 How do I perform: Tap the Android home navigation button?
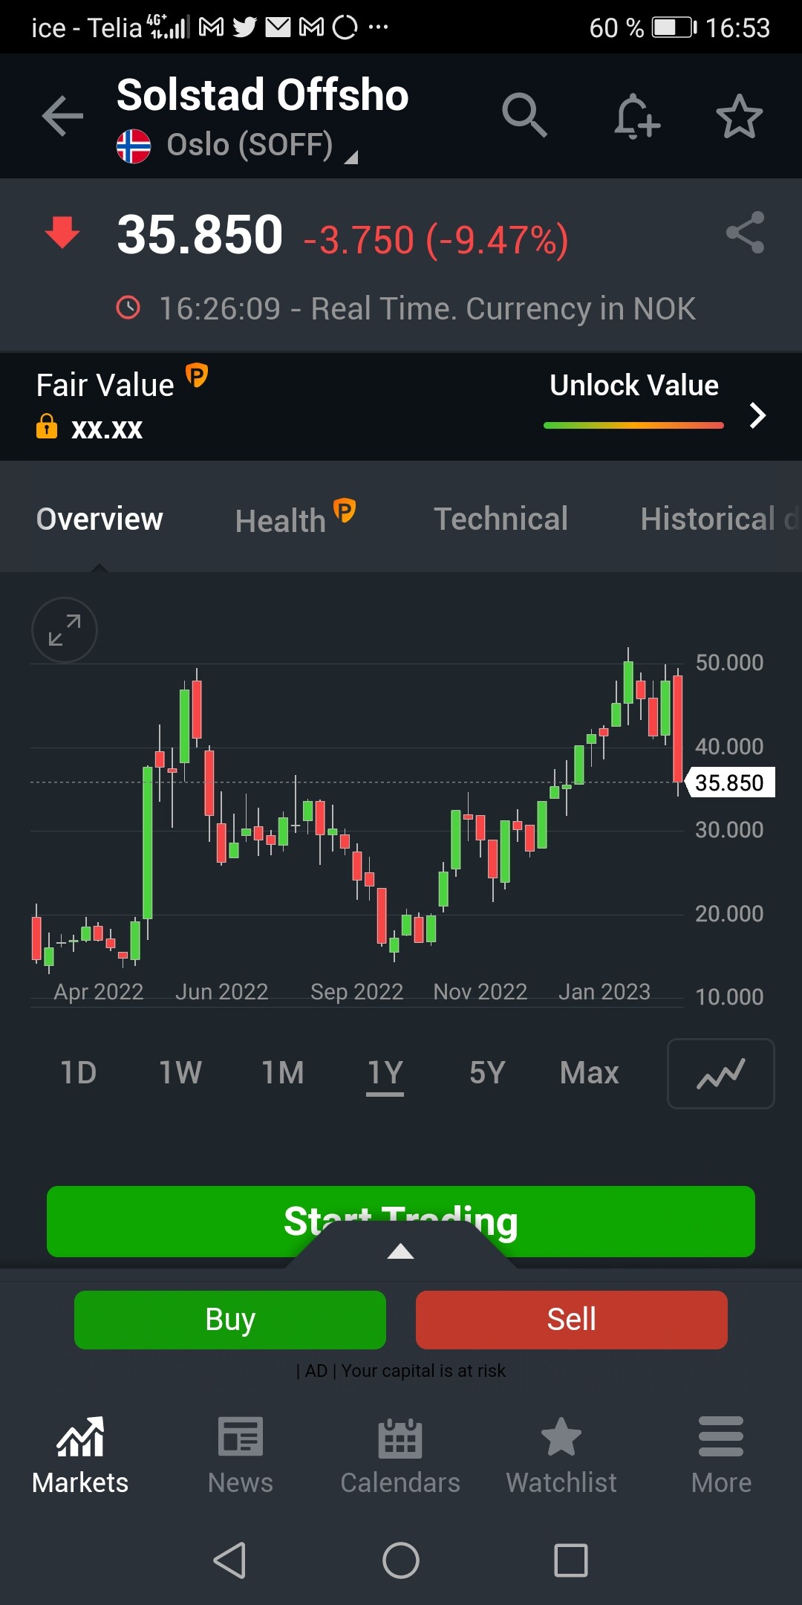point(401,1560)
